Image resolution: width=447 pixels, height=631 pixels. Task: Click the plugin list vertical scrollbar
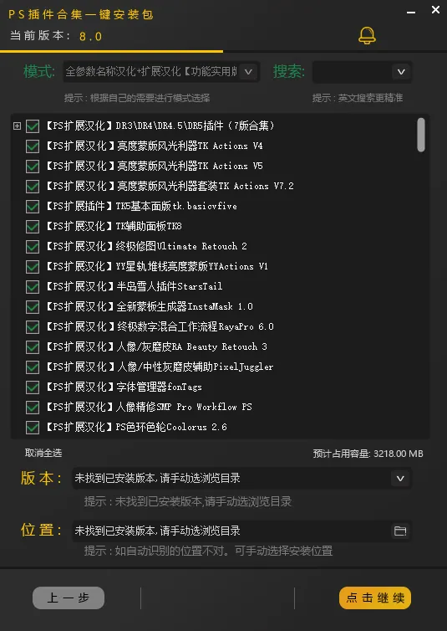(x=421, y=135)
